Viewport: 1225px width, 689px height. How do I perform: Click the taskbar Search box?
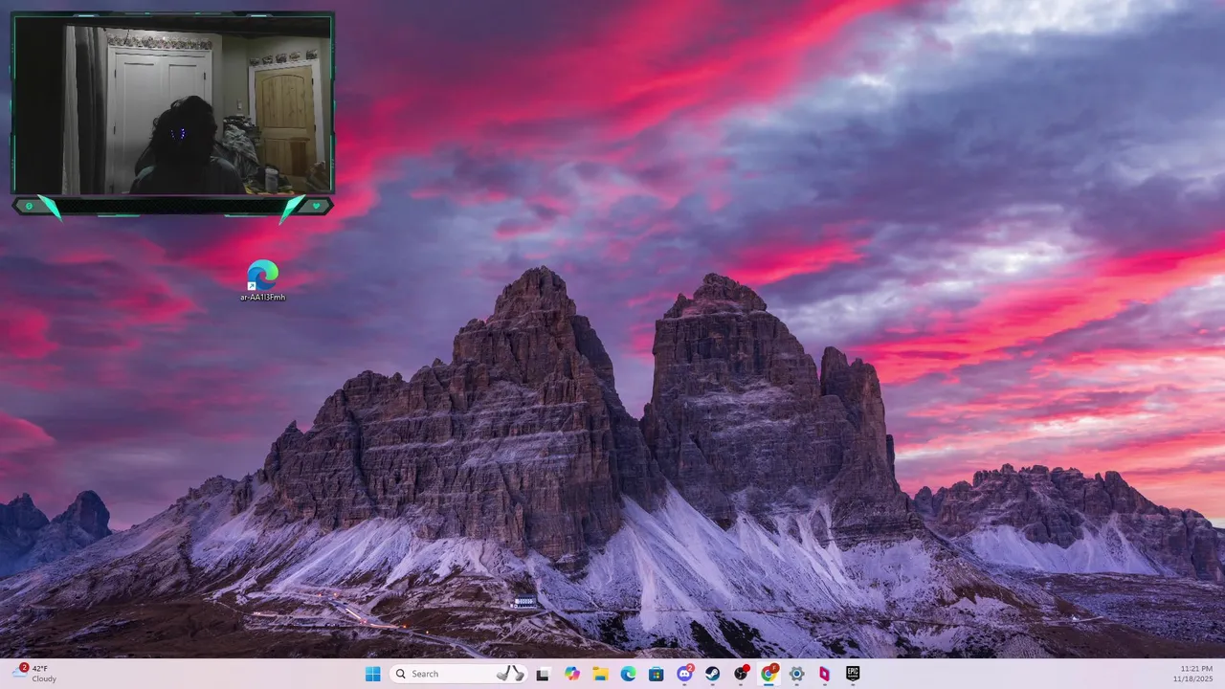[458, 674]
